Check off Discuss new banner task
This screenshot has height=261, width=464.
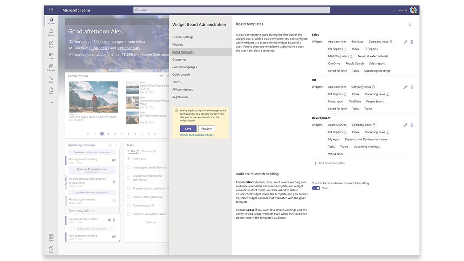click(x=129, y=178)
